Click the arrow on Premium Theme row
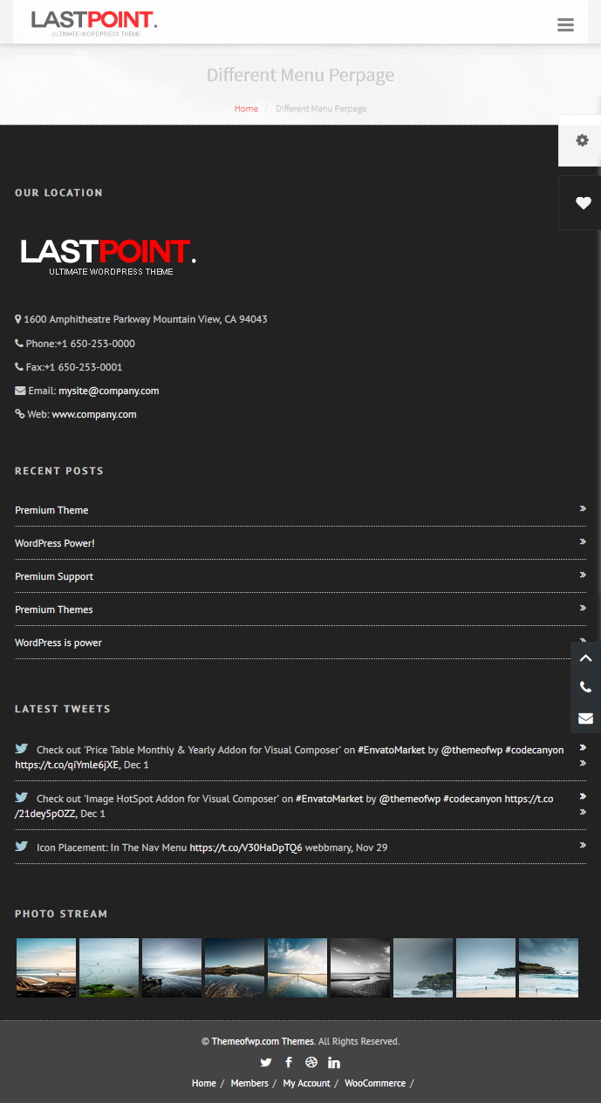Viewport: 601px width, 1103px height. click(583, 508)
